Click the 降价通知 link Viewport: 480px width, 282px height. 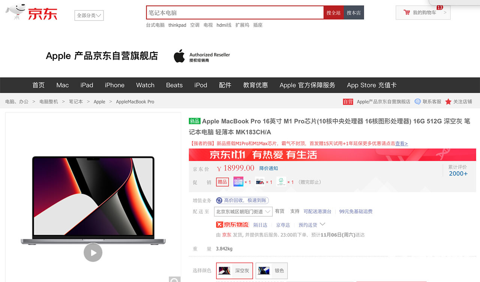pyautogui.click(x=268, y=168)
